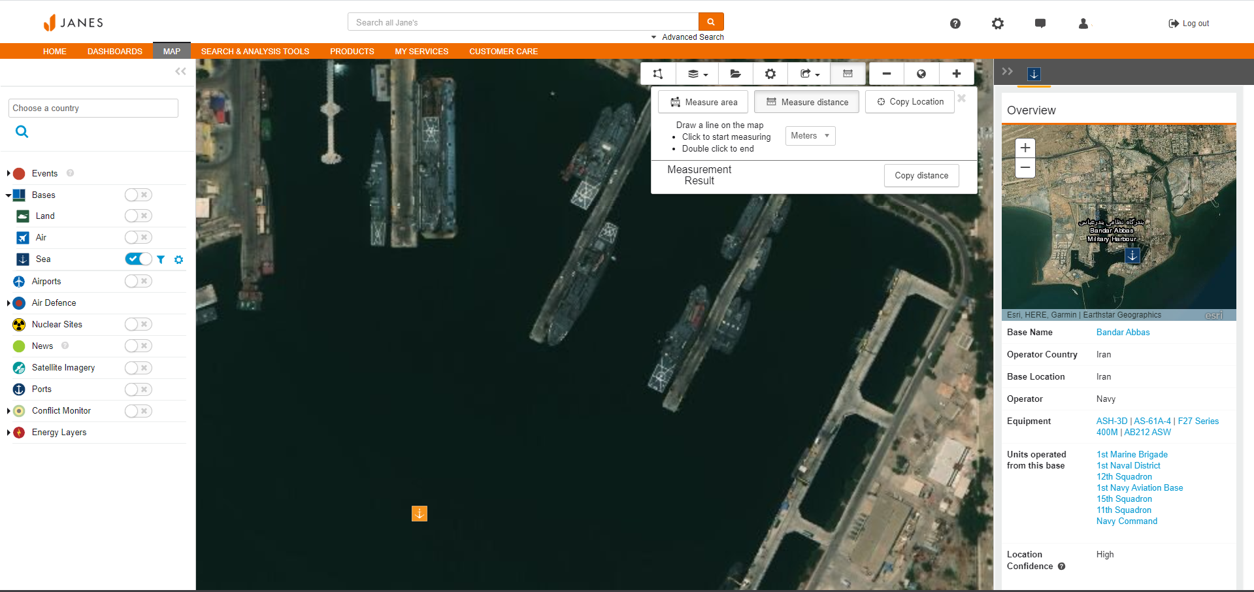This screenshot has width=1254, height=592.
Task: Click the blue country search magnifier
Action: (x=22, y=131)
